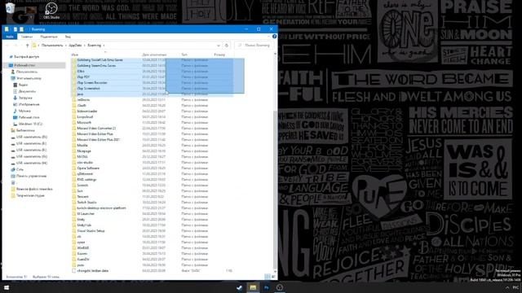Image resolution: width=522 pixels, height=293 pixels.
Task: Open the Recycle Bin on the desktop
Action: click(11, 9)
